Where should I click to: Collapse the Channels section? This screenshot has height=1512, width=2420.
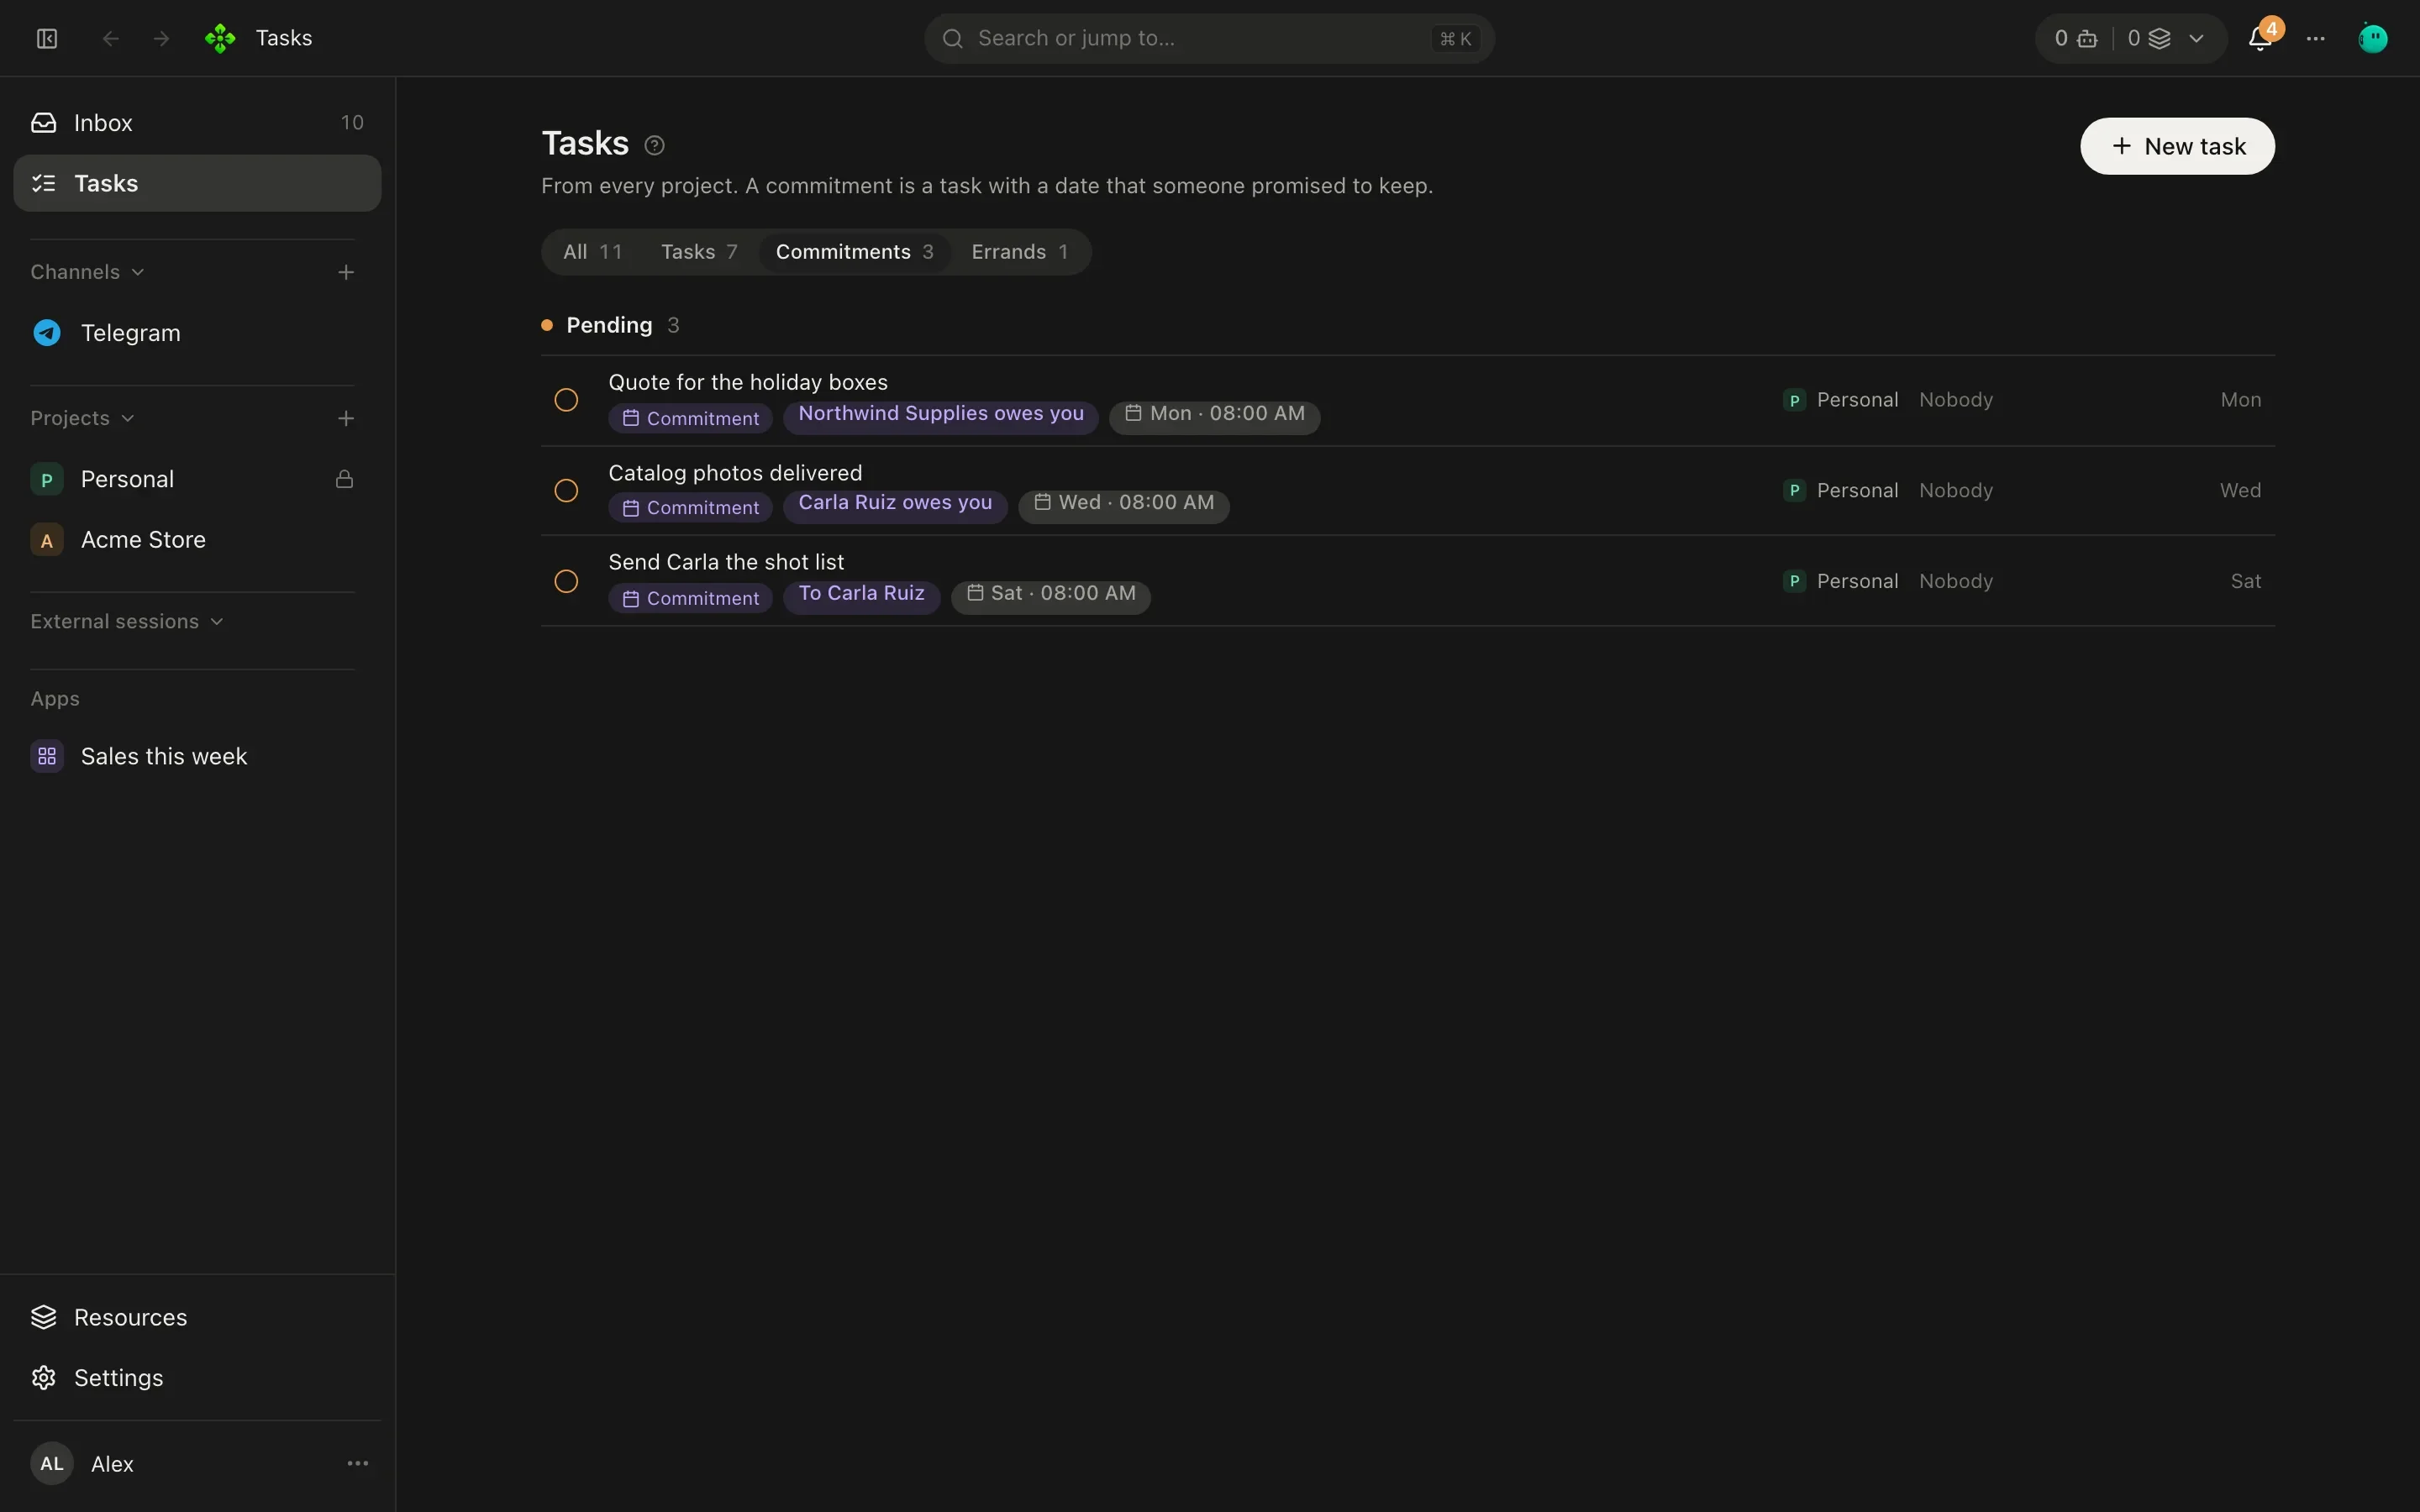(x=88, y=272)
